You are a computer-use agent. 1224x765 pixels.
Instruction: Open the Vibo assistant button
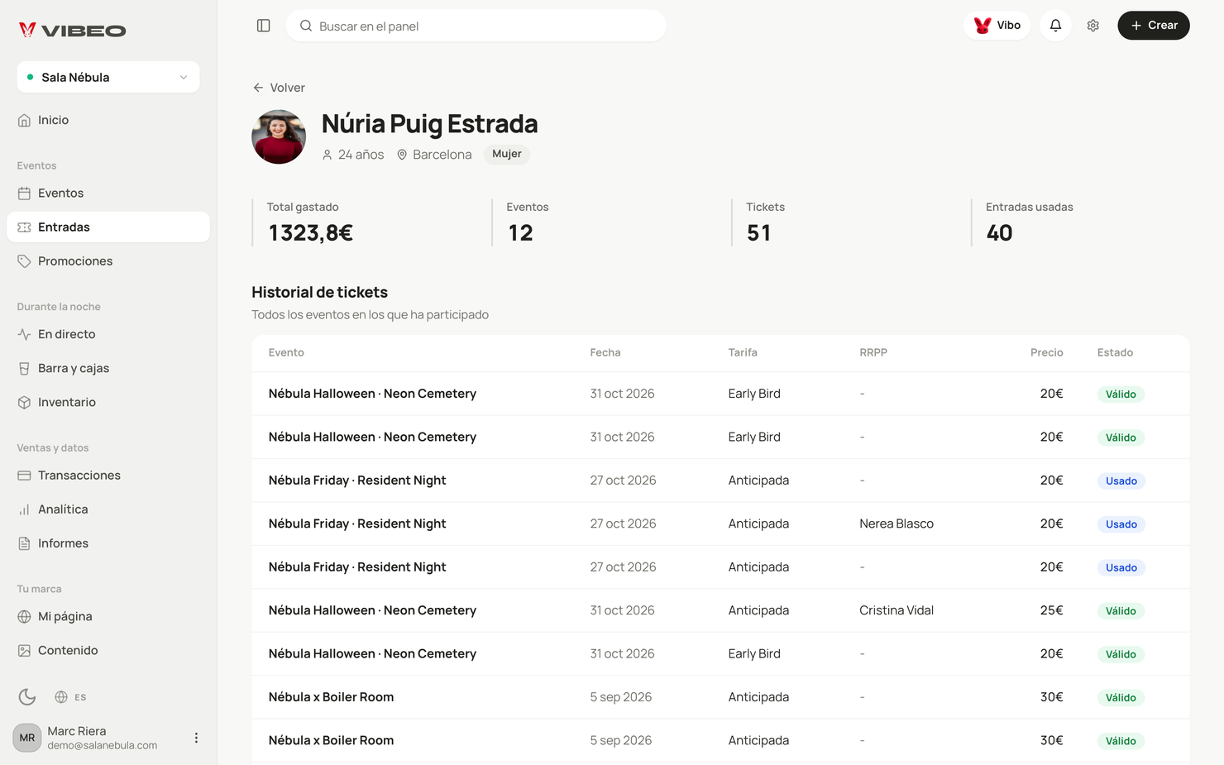(997, 26)
